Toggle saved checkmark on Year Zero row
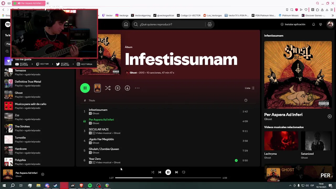 point(236,160)
